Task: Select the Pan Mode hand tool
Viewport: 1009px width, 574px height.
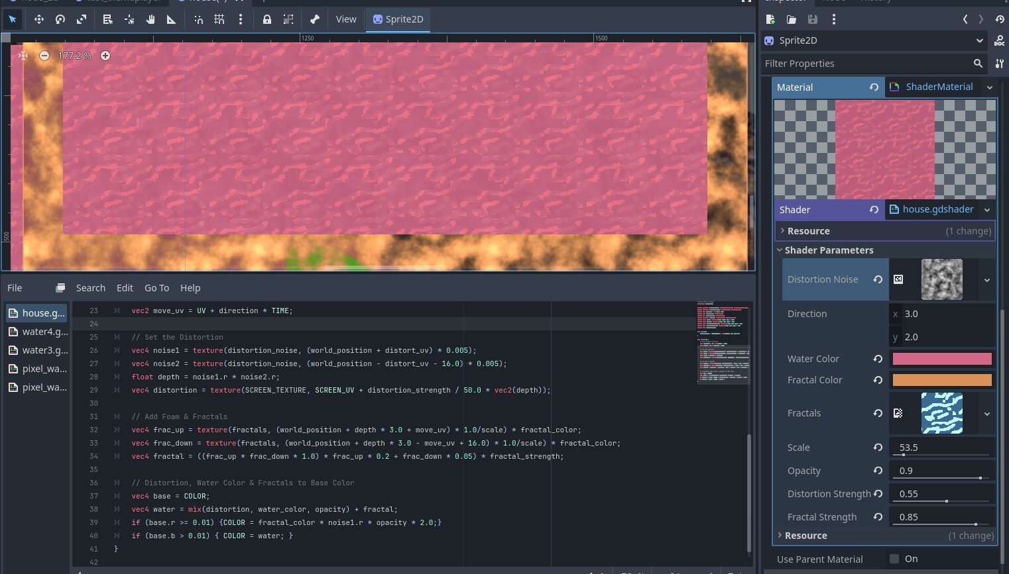Action: [x=150, y=19]
